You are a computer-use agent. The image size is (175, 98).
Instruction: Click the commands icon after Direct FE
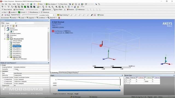(x=59, y=18)
